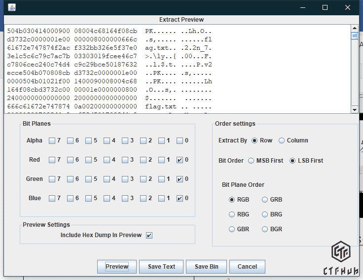Uncheck Green bit plane 0
Viewport: 363px width, 280px height.
(x=180, y=179)
